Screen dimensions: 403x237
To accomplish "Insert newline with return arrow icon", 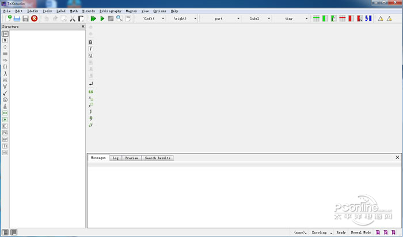I will (x=91, y=84).
